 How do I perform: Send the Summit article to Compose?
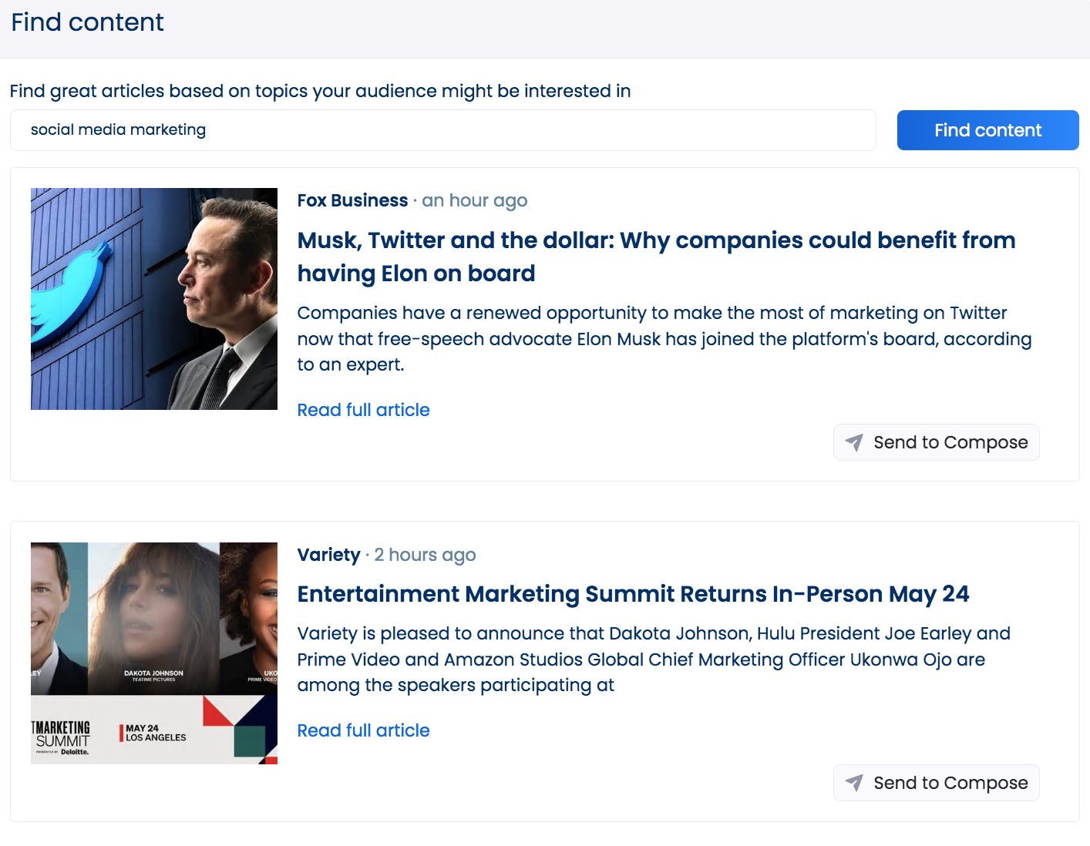(936, 783)
